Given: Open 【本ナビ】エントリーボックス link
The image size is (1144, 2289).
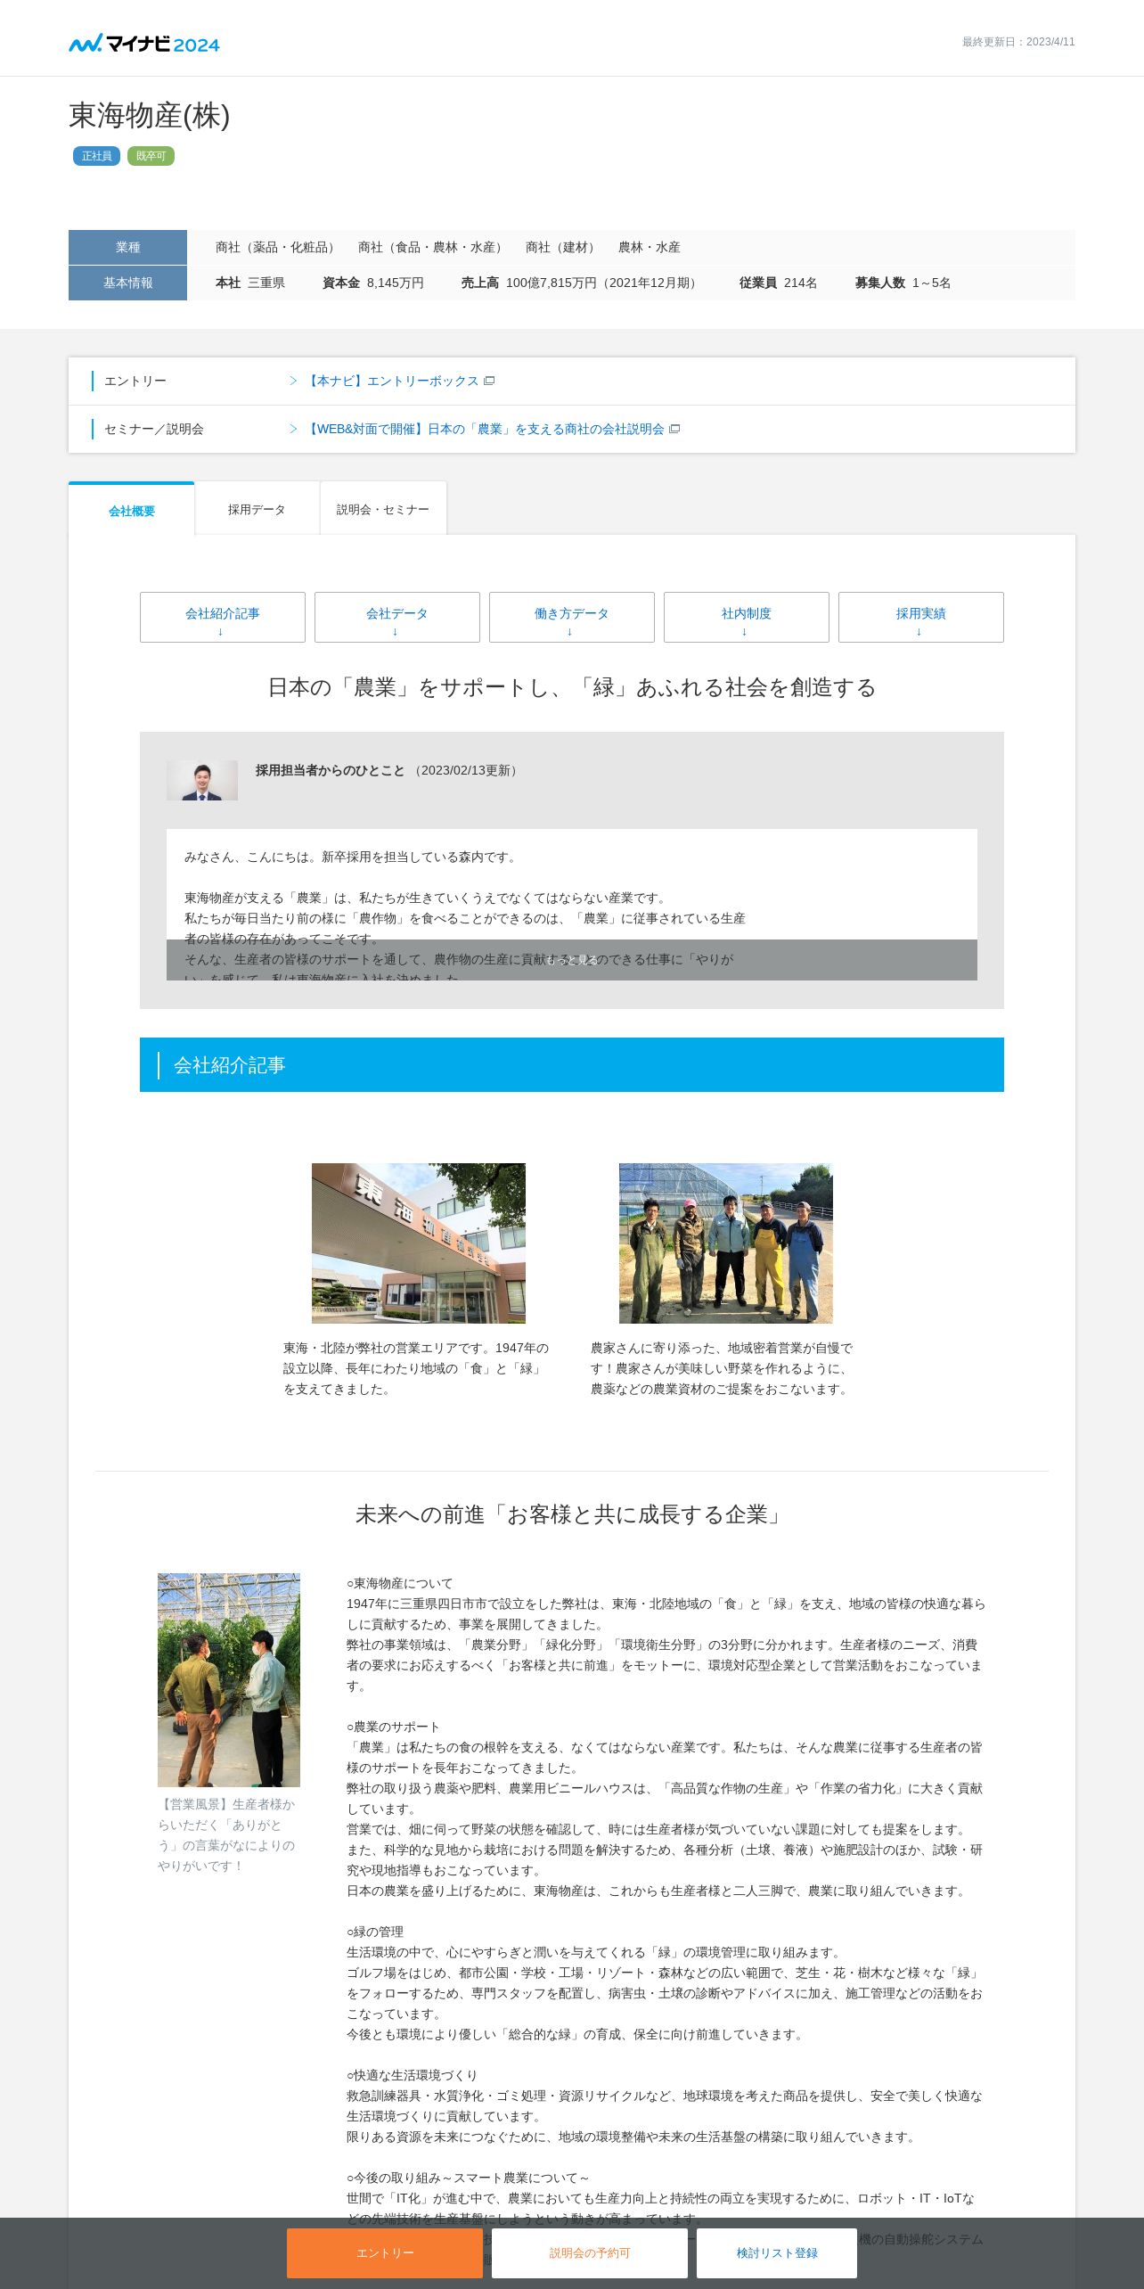Looking at the screenshot, I should pyautogui.click(x=392, y=381).
